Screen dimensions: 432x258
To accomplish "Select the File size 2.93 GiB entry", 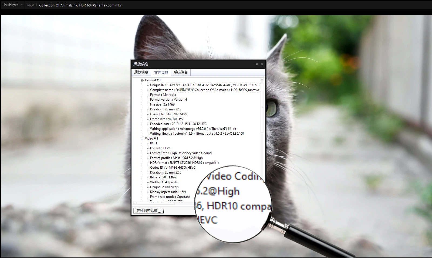I will 162,104.
